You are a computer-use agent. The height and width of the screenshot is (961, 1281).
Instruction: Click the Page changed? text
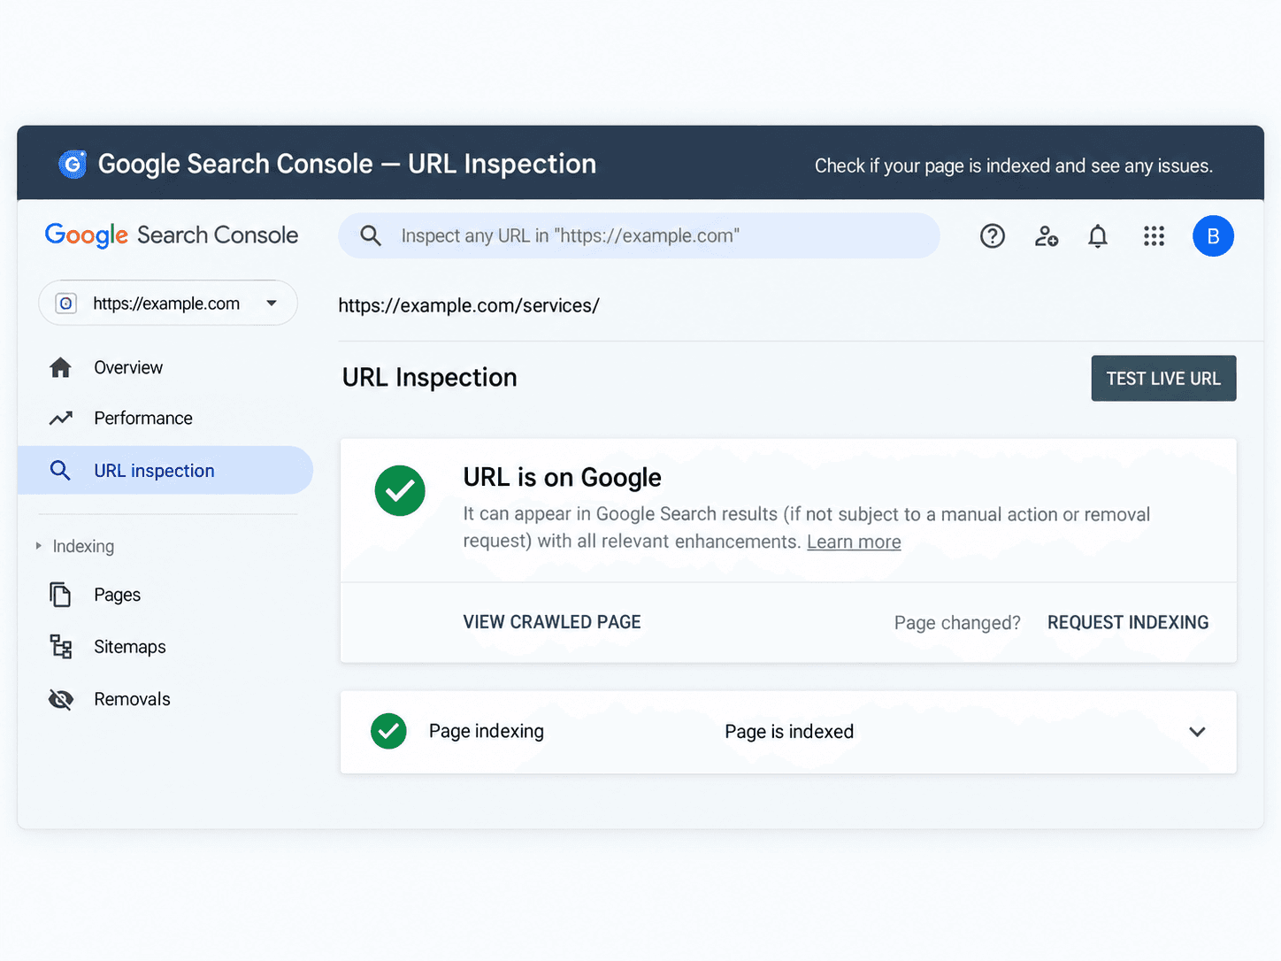(957, 623)
